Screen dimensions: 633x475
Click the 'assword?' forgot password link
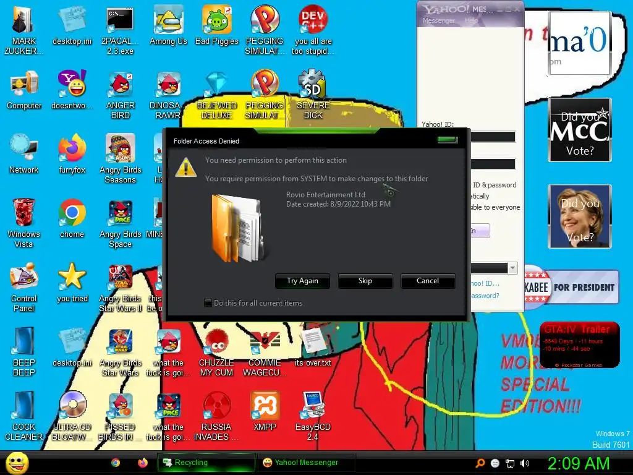coord(485,296)
